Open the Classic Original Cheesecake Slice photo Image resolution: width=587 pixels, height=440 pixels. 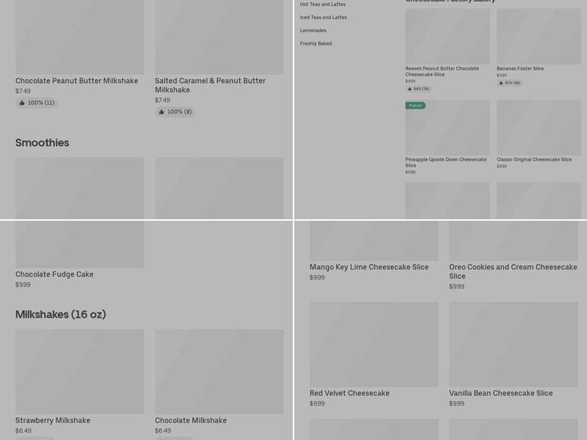click(539, 127)
